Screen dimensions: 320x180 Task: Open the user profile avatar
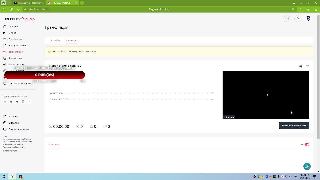pyautogui.click(x=308, y=19)
